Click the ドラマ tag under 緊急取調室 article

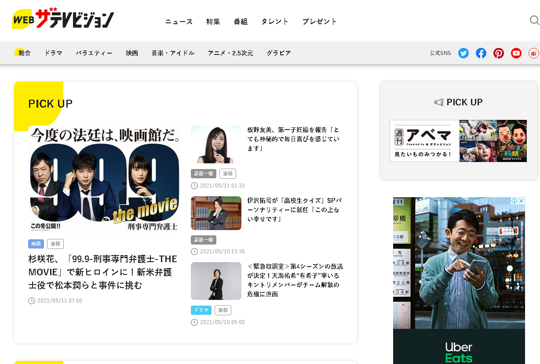pyautogui.click(x=201, y=310)
